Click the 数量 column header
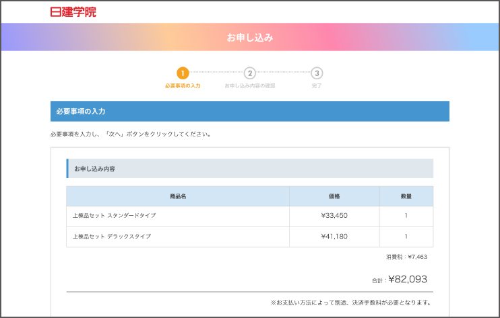Viewport: 500px width, 318px height. coord(406,196)
